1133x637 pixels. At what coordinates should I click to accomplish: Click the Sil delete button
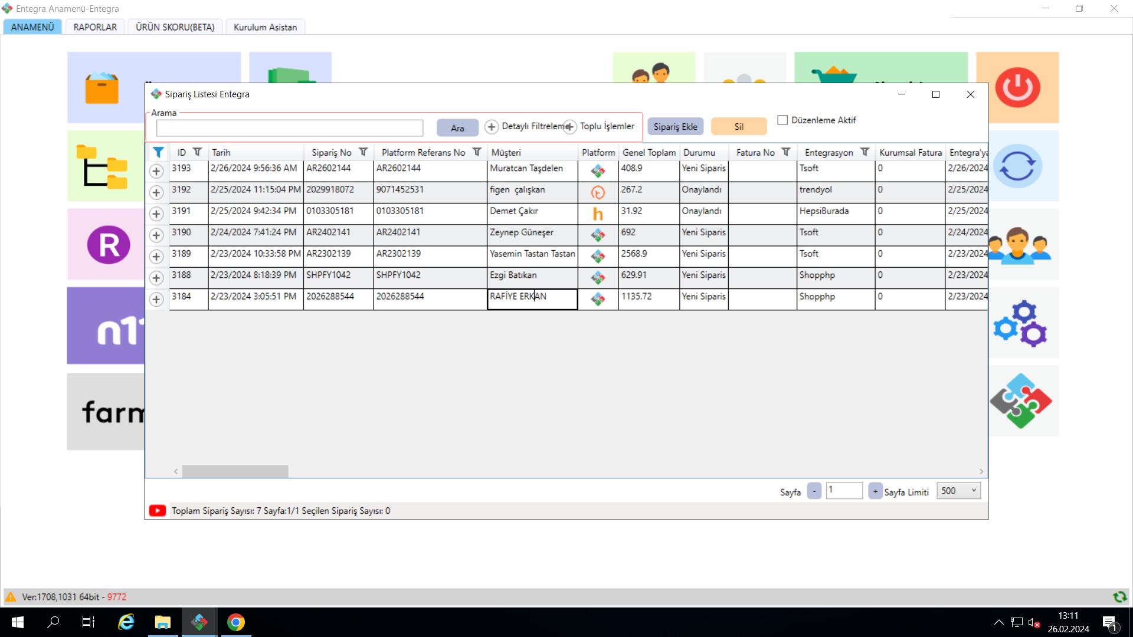(739, 127)
